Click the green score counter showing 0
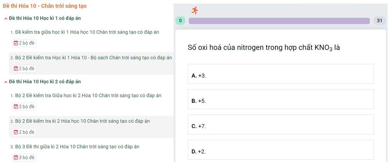Image resolution: width=390 pixels, height=165 pixels. (x=180, y=21)
